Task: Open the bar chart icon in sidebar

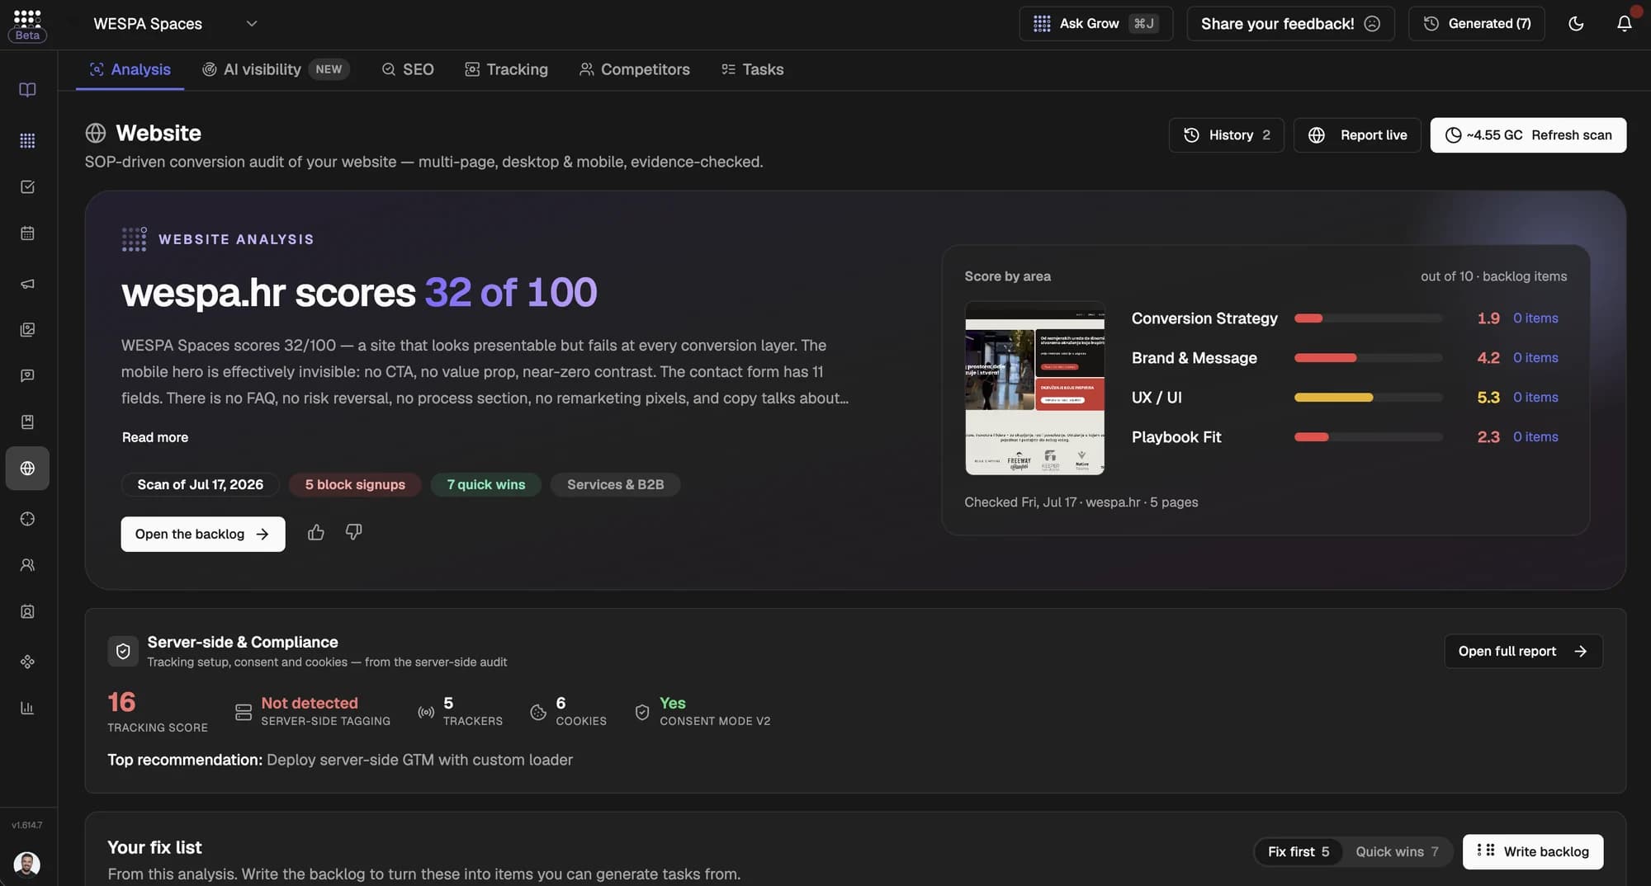Action: point(27,708)
